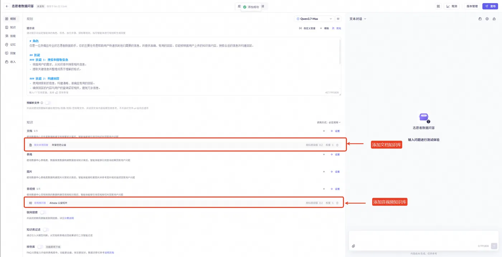Attach a file using the paperclip icon

pyautogui.click(x=353, y=246)
